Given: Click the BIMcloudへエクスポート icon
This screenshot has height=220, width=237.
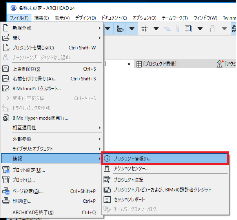Looking at the screenshot, I should pos(6,88).
